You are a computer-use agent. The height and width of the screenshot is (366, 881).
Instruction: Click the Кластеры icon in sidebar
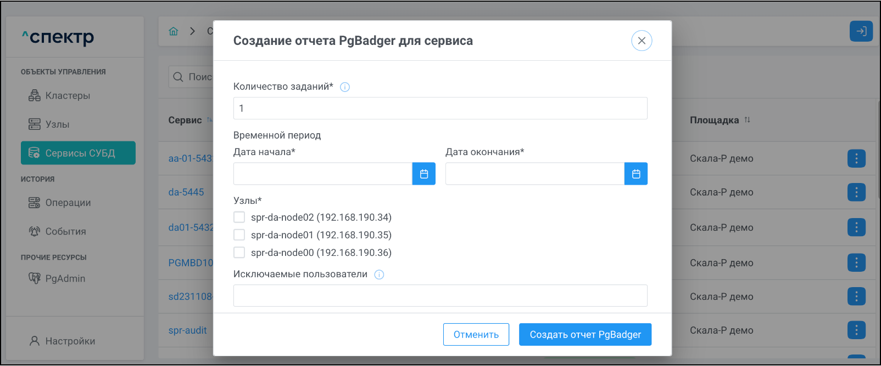coord(35,96)
